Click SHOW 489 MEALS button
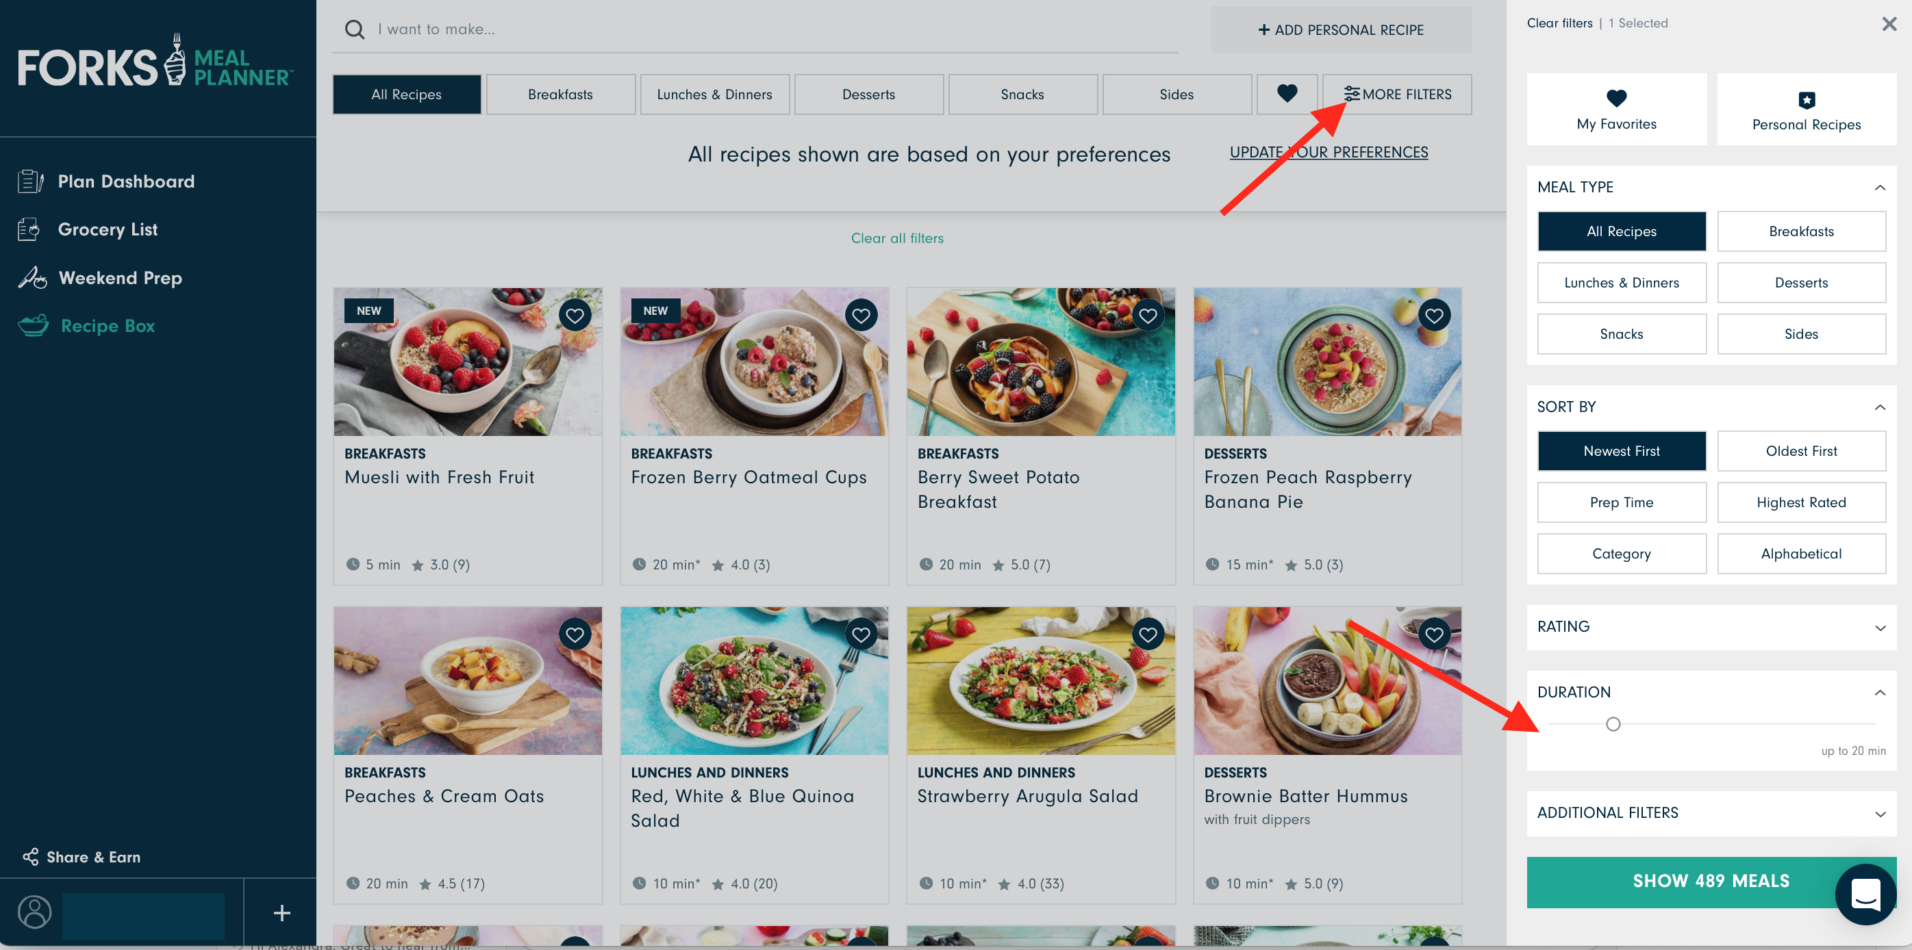This screenshot has height=950, width=1912. click(1711, 881)
